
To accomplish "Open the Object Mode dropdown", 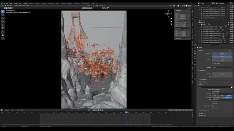I will 9,6.
